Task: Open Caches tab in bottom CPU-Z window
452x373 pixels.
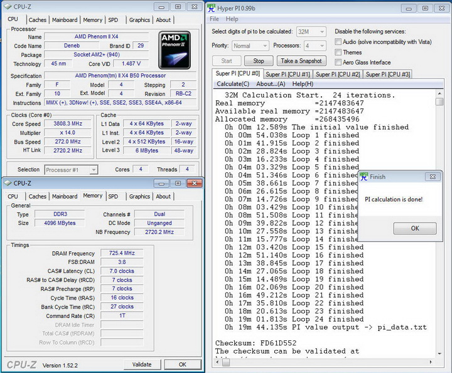Action: (38, 196)
